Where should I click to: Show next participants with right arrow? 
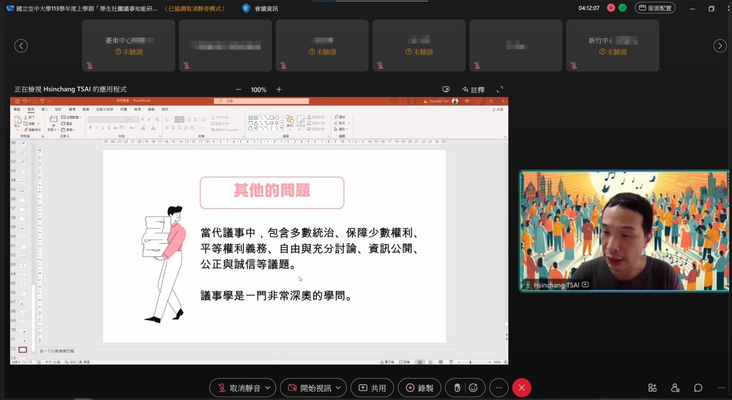click(x=720, y=46)
